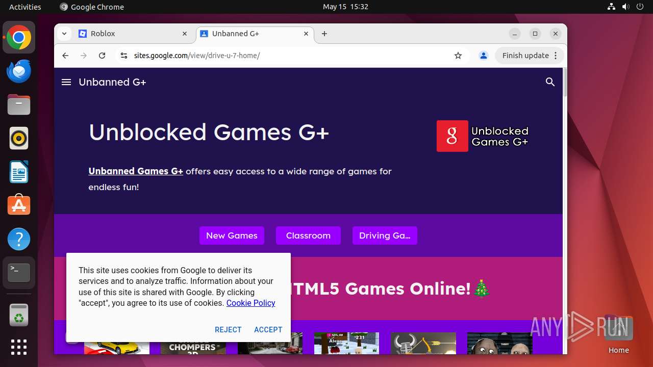Switch to the Roblox tab
The height and width of the screenshot is (367, 653).
point(134,34)
